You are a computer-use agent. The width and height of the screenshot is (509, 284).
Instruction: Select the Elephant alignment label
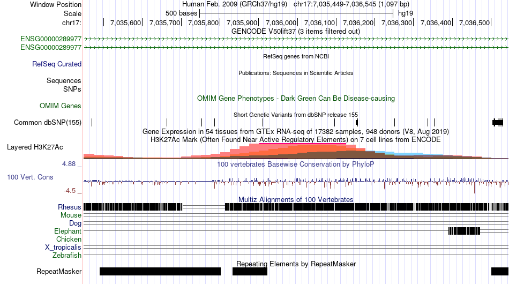click(68, 231)
